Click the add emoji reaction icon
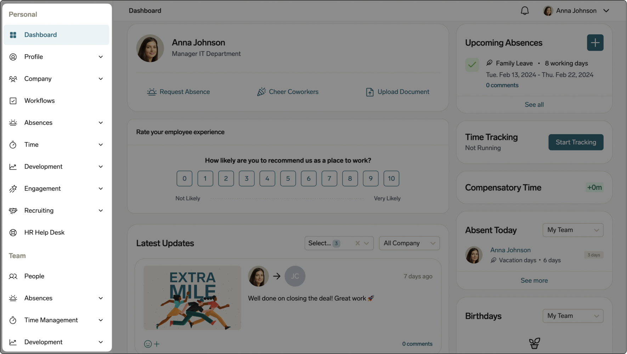The width and height of the screenshot is (627, 354). (x=152, y=344)
